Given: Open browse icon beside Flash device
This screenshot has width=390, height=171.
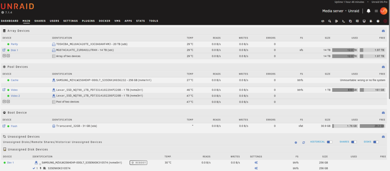Looking at the screenshot, I should [4, 126].
